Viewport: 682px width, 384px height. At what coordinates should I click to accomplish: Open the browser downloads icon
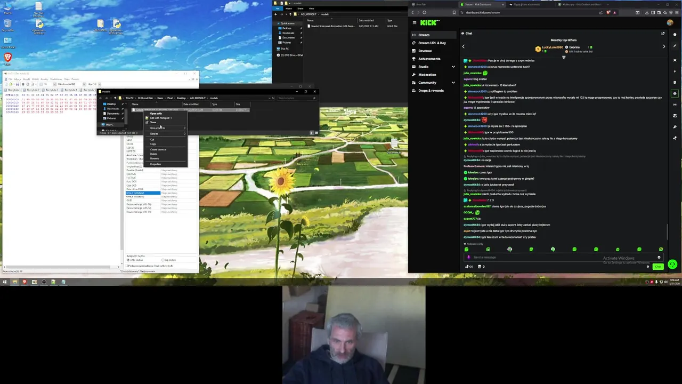647,12
